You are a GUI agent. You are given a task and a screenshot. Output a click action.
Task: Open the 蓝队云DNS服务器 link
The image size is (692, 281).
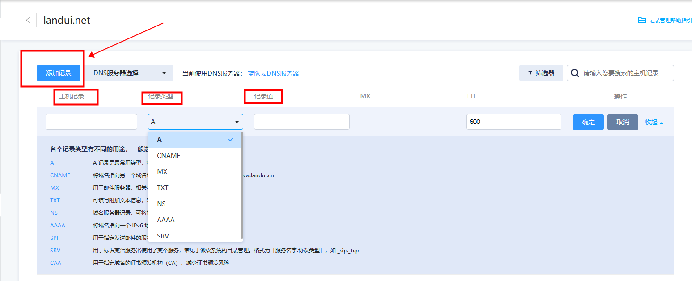[273, 73]
